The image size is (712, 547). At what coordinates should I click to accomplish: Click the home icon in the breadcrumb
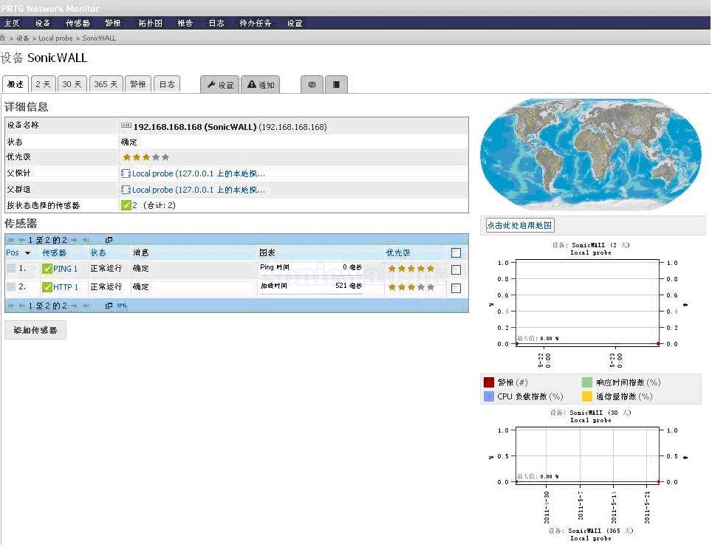pos(3,38)
